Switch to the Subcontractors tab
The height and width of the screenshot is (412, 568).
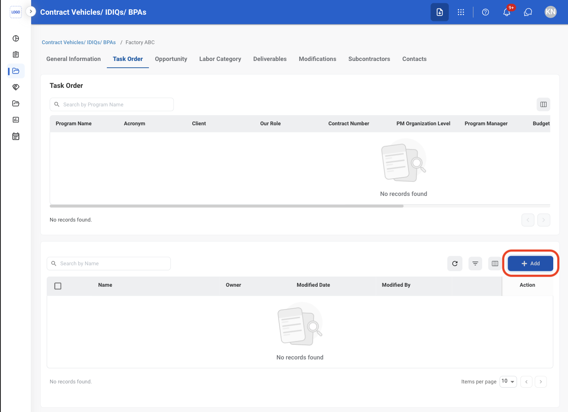click(x=369, y=59)
